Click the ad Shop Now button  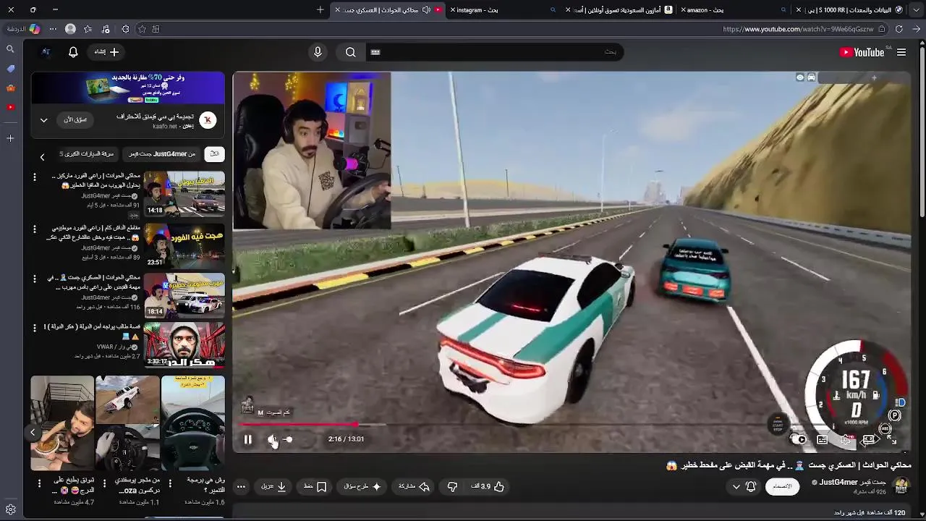(76, 120)
